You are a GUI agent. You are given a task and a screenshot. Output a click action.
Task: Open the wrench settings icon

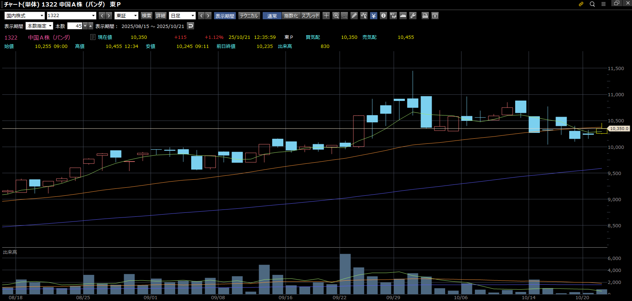pos(413,16)
